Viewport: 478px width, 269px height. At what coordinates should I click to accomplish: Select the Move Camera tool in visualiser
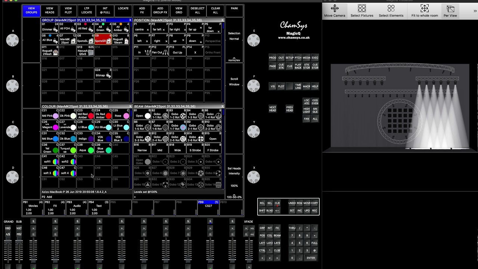(x=335, y=11)
